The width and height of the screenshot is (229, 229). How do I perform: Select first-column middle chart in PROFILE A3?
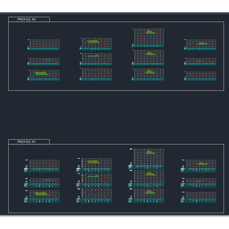click(44, 61)
